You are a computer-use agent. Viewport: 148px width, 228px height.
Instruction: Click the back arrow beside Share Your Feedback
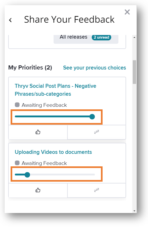[x=10, y=20]
